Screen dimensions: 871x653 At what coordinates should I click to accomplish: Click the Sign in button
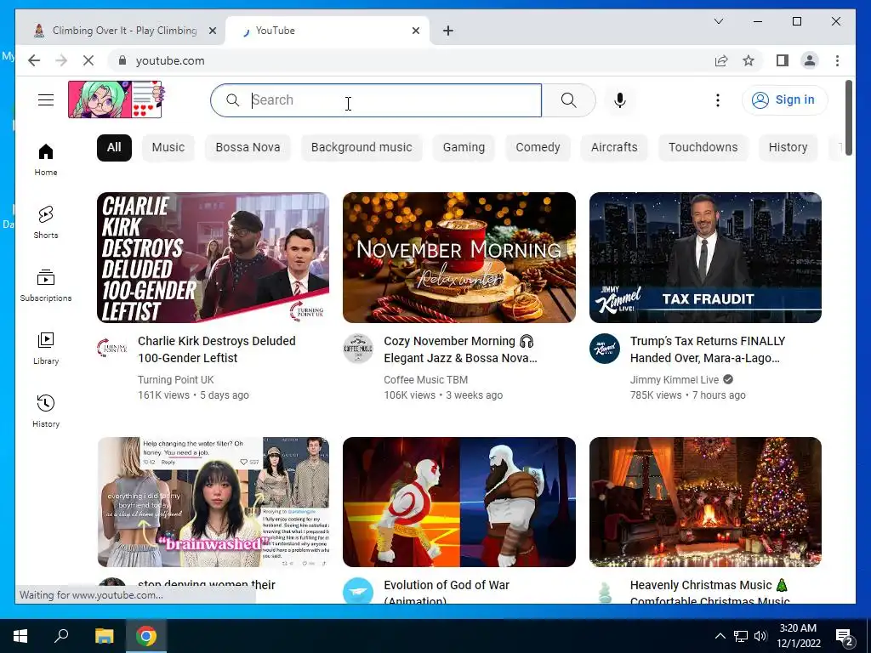[784, 100]
